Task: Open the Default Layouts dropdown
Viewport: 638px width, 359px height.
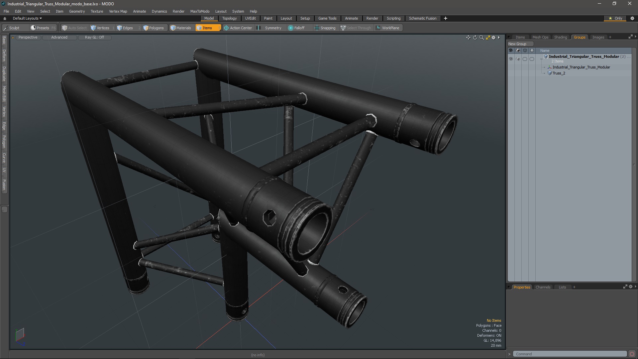Action: click(x=27, y=18)
